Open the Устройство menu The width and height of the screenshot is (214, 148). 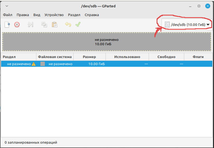click(54, 15)
